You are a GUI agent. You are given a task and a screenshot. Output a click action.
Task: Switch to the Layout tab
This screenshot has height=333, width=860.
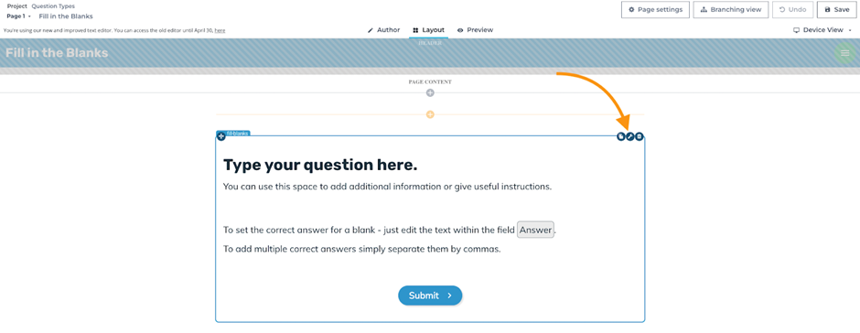click(428, 29)
